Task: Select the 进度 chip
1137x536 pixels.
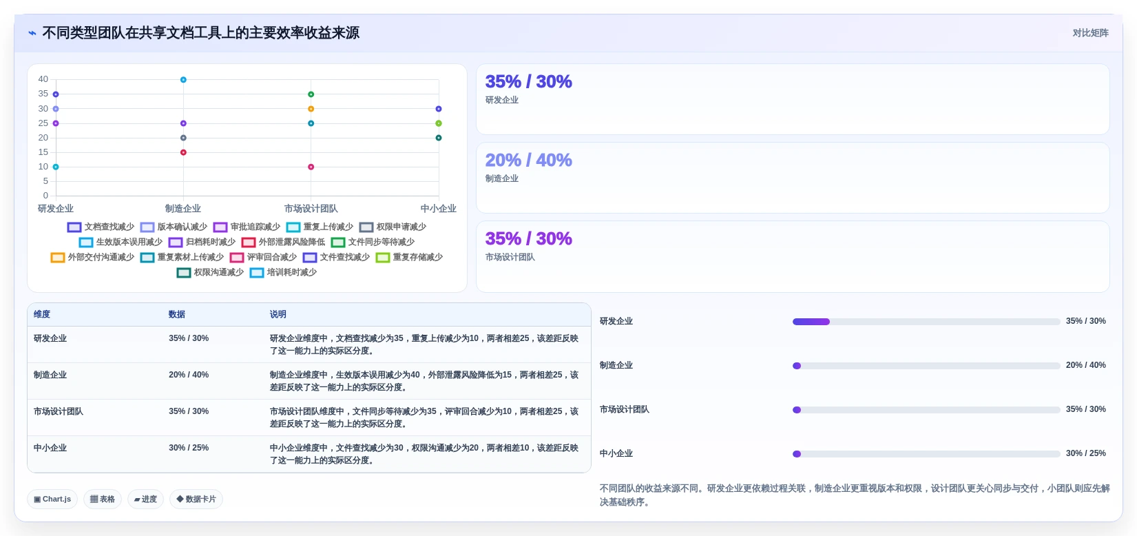Action: 145,499
